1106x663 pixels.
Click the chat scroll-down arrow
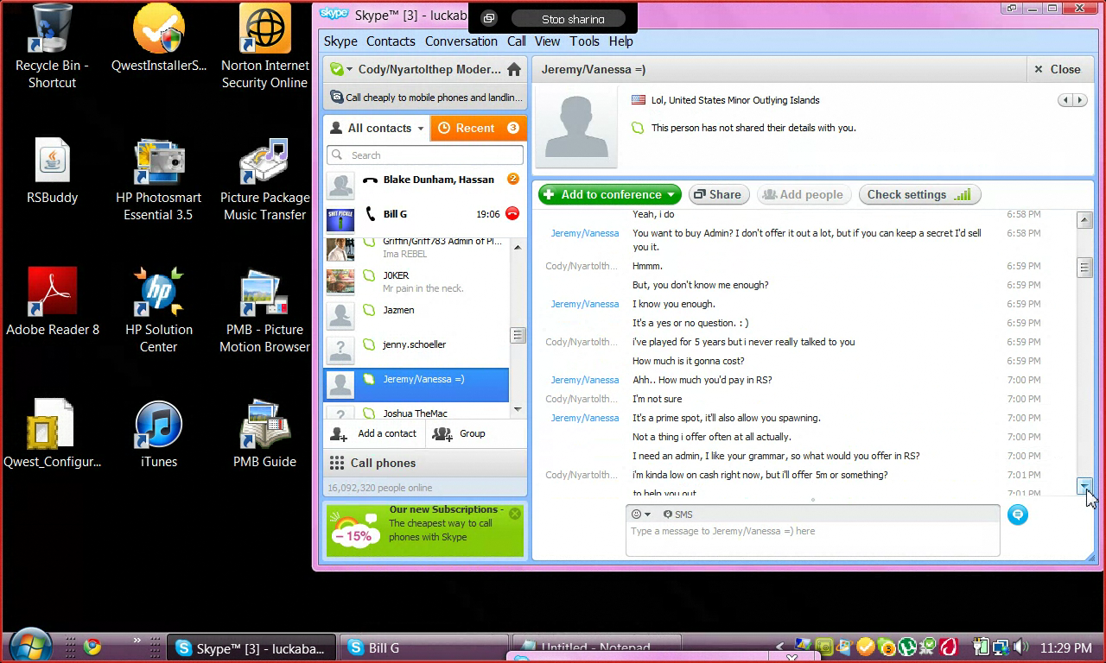1084,486
